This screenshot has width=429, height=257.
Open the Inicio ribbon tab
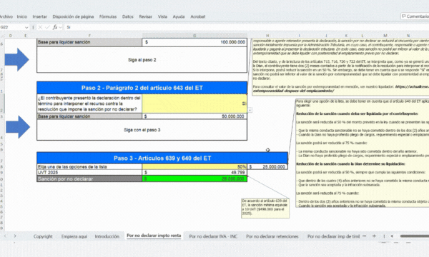(x=22, y=16)
